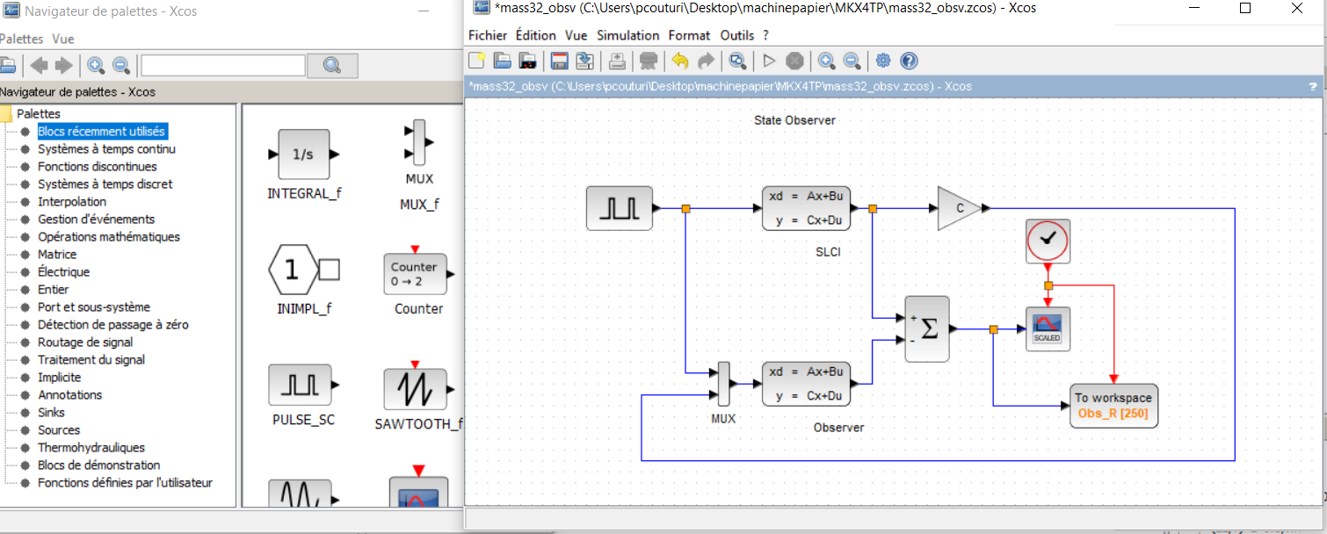Open the Vue menu in diagram editor
The height and width of the screenshot is (534, 1327).
pyautogui.click(x=576, y=35)
